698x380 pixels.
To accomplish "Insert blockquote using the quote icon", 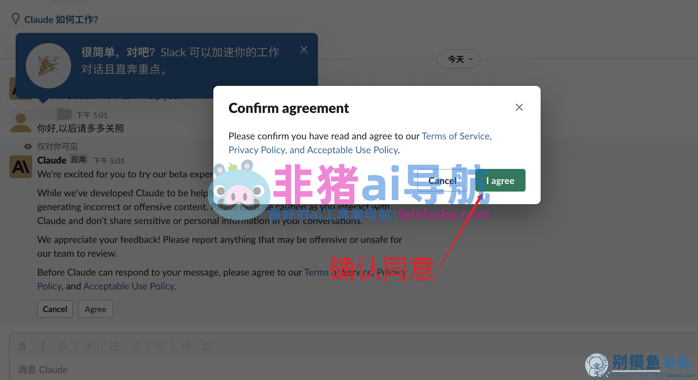I will [x=160, y=346].
